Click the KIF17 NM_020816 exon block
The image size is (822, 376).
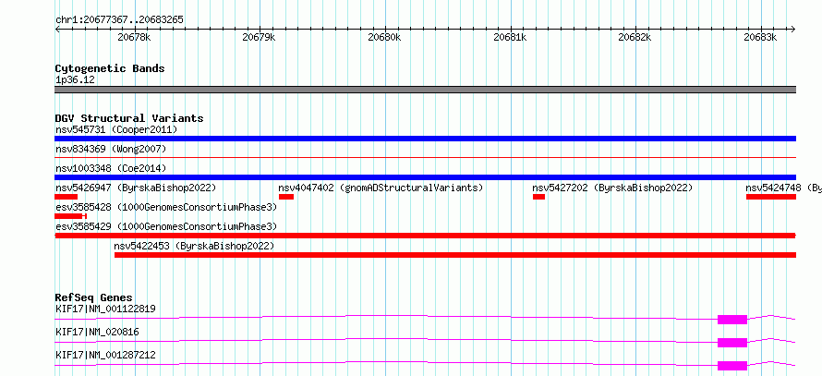pyautogui.click(x=732, y=343)
